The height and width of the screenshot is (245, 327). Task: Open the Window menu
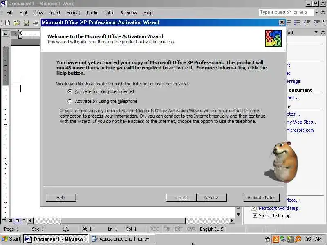tap(129, 13)
